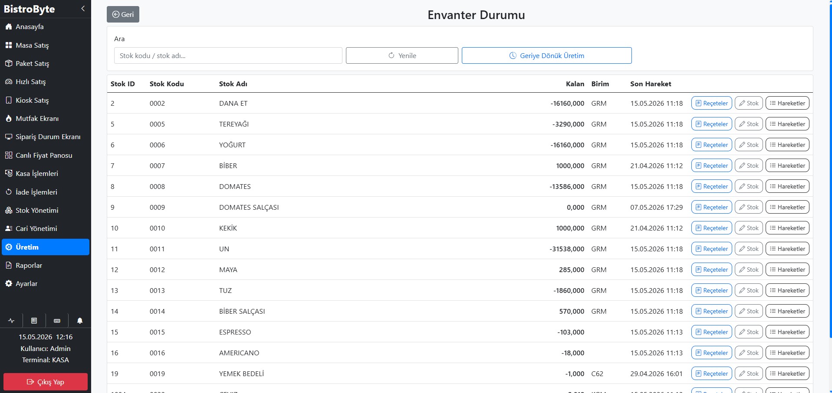Edit Stok for MAYA row
This screenshot has height=393, width=832.
click(749, 270)
